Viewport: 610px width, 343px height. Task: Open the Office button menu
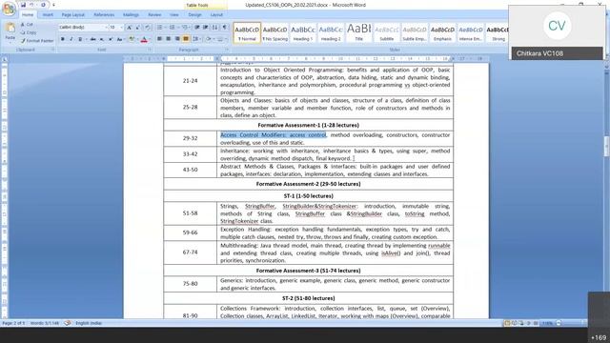(9, 9)
